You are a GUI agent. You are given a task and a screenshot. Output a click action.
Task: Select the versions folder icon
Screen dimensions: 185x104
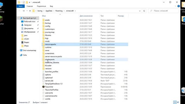click(x=43, y=68)
